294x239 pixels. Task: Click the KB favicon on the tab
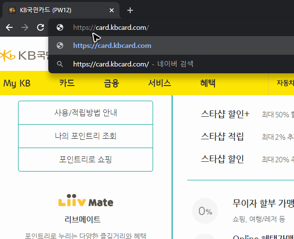pos(12,10)
